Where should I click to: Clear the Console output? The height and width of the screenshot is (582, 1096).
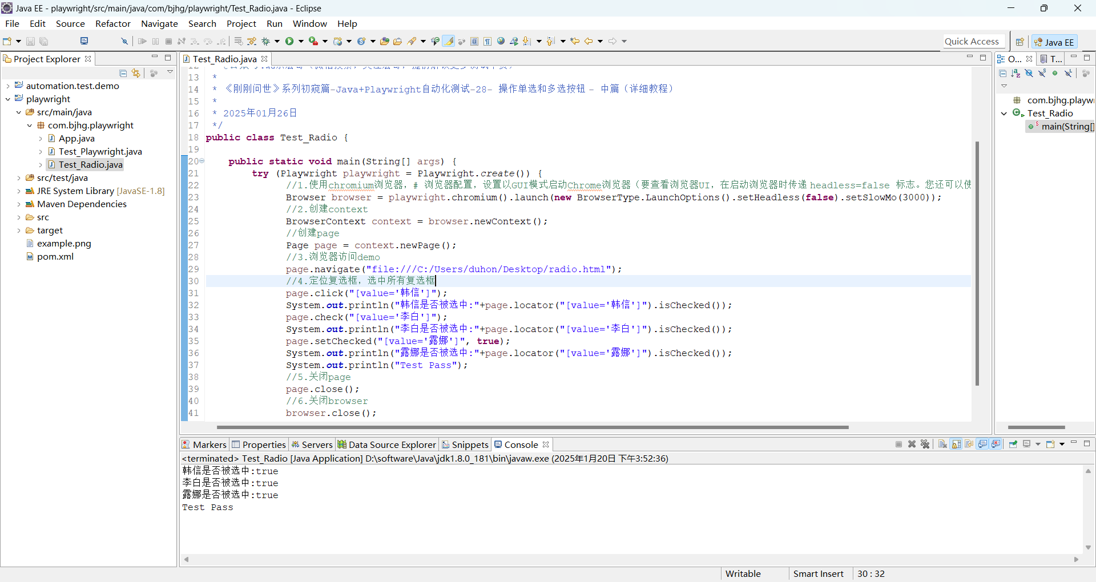click(942, 444)
